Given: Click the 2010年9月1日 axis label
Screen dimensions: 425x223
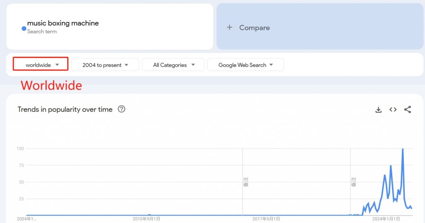Looking at the screenshot, I should [147, 219].
